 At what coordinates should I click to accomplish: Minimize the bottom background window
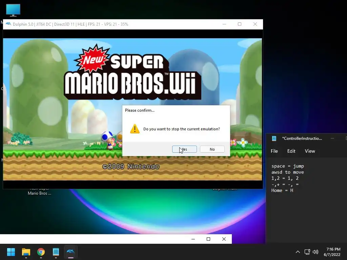pos(193,239)
